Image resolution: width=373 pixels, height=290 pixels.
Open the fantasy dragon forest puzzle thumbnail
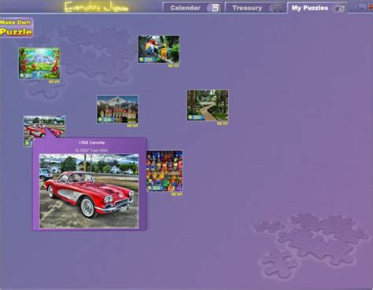(x=39, y=64)
